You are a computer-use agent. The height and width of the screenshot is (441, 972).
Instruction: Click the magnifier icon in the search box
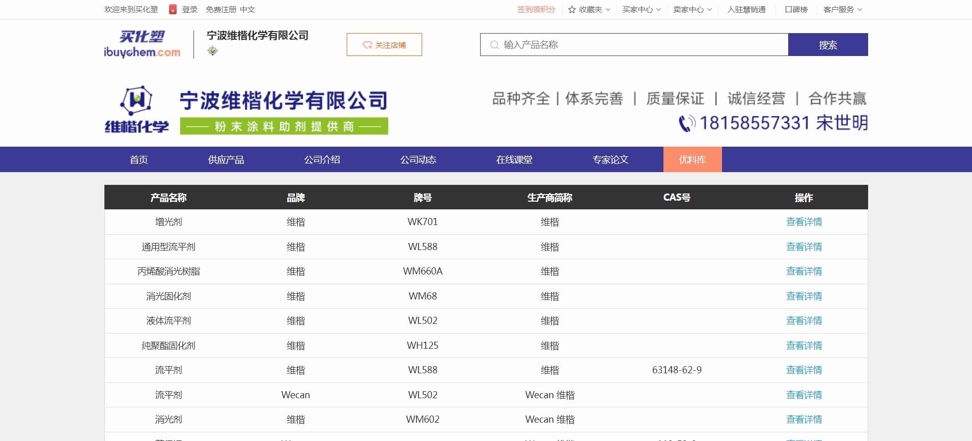(494, 45)
